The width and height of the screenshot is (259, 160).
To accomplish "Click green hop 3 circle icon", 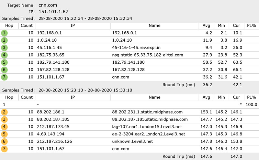I will click(4, 48).
